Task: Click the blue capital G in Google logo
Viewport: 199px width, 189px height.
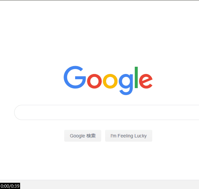Action: (75, 77)
